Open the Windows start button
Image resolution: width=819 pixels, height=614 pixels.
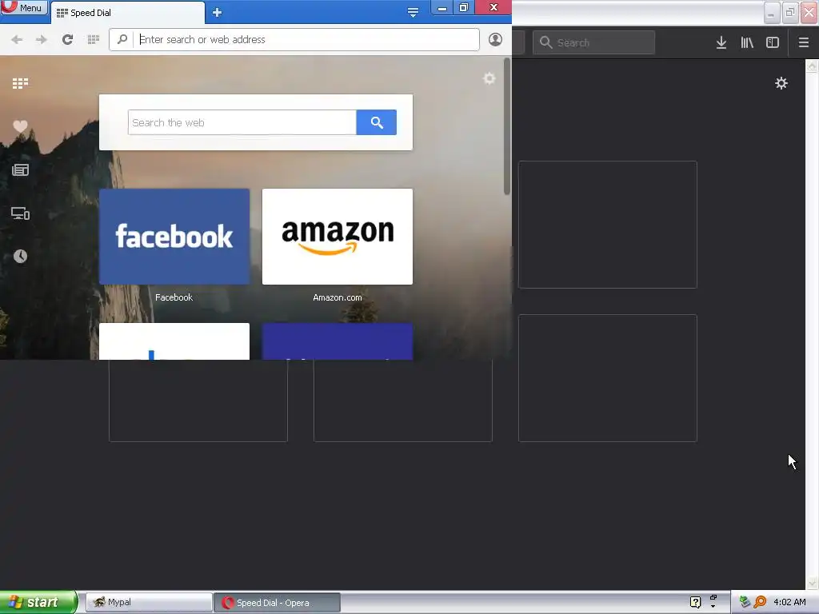(38, 602)
